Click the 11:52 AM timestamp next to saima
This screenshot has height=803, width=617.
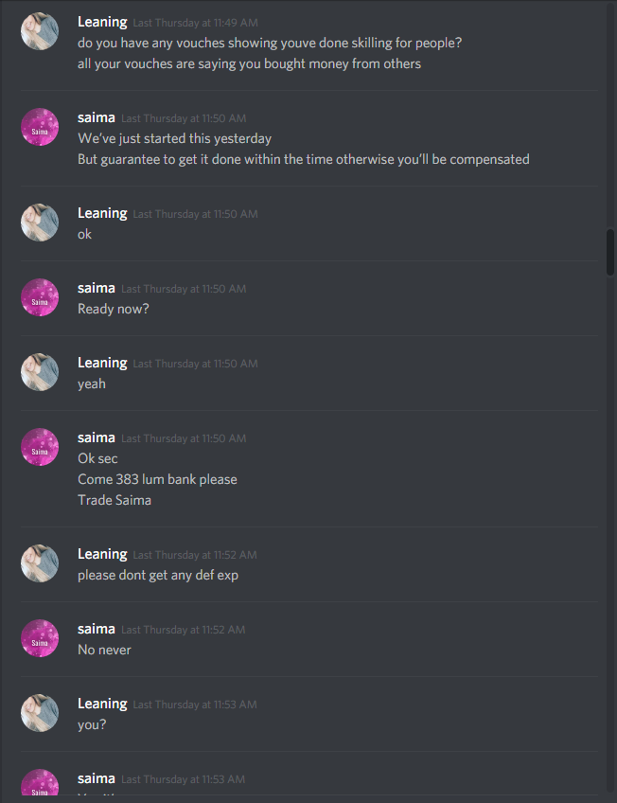click(184, 630)
